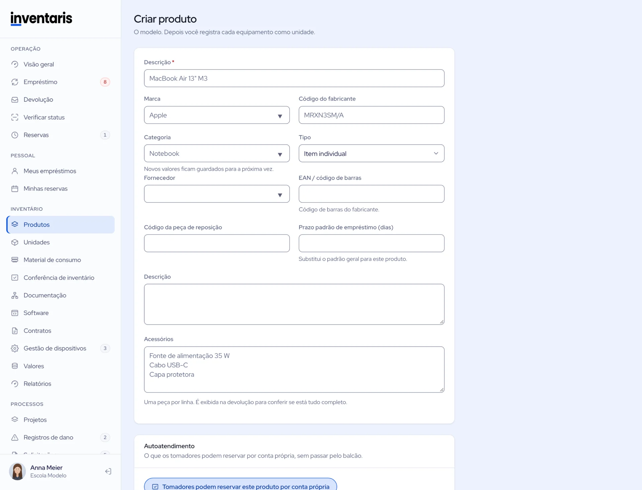Click the inventaris logo link

coord(41,19)
